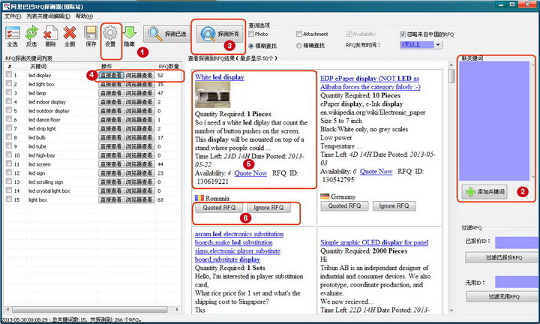Click the 关键词 column header
The width and height of the screenshot is (540, 324).
tap(62, 66)
